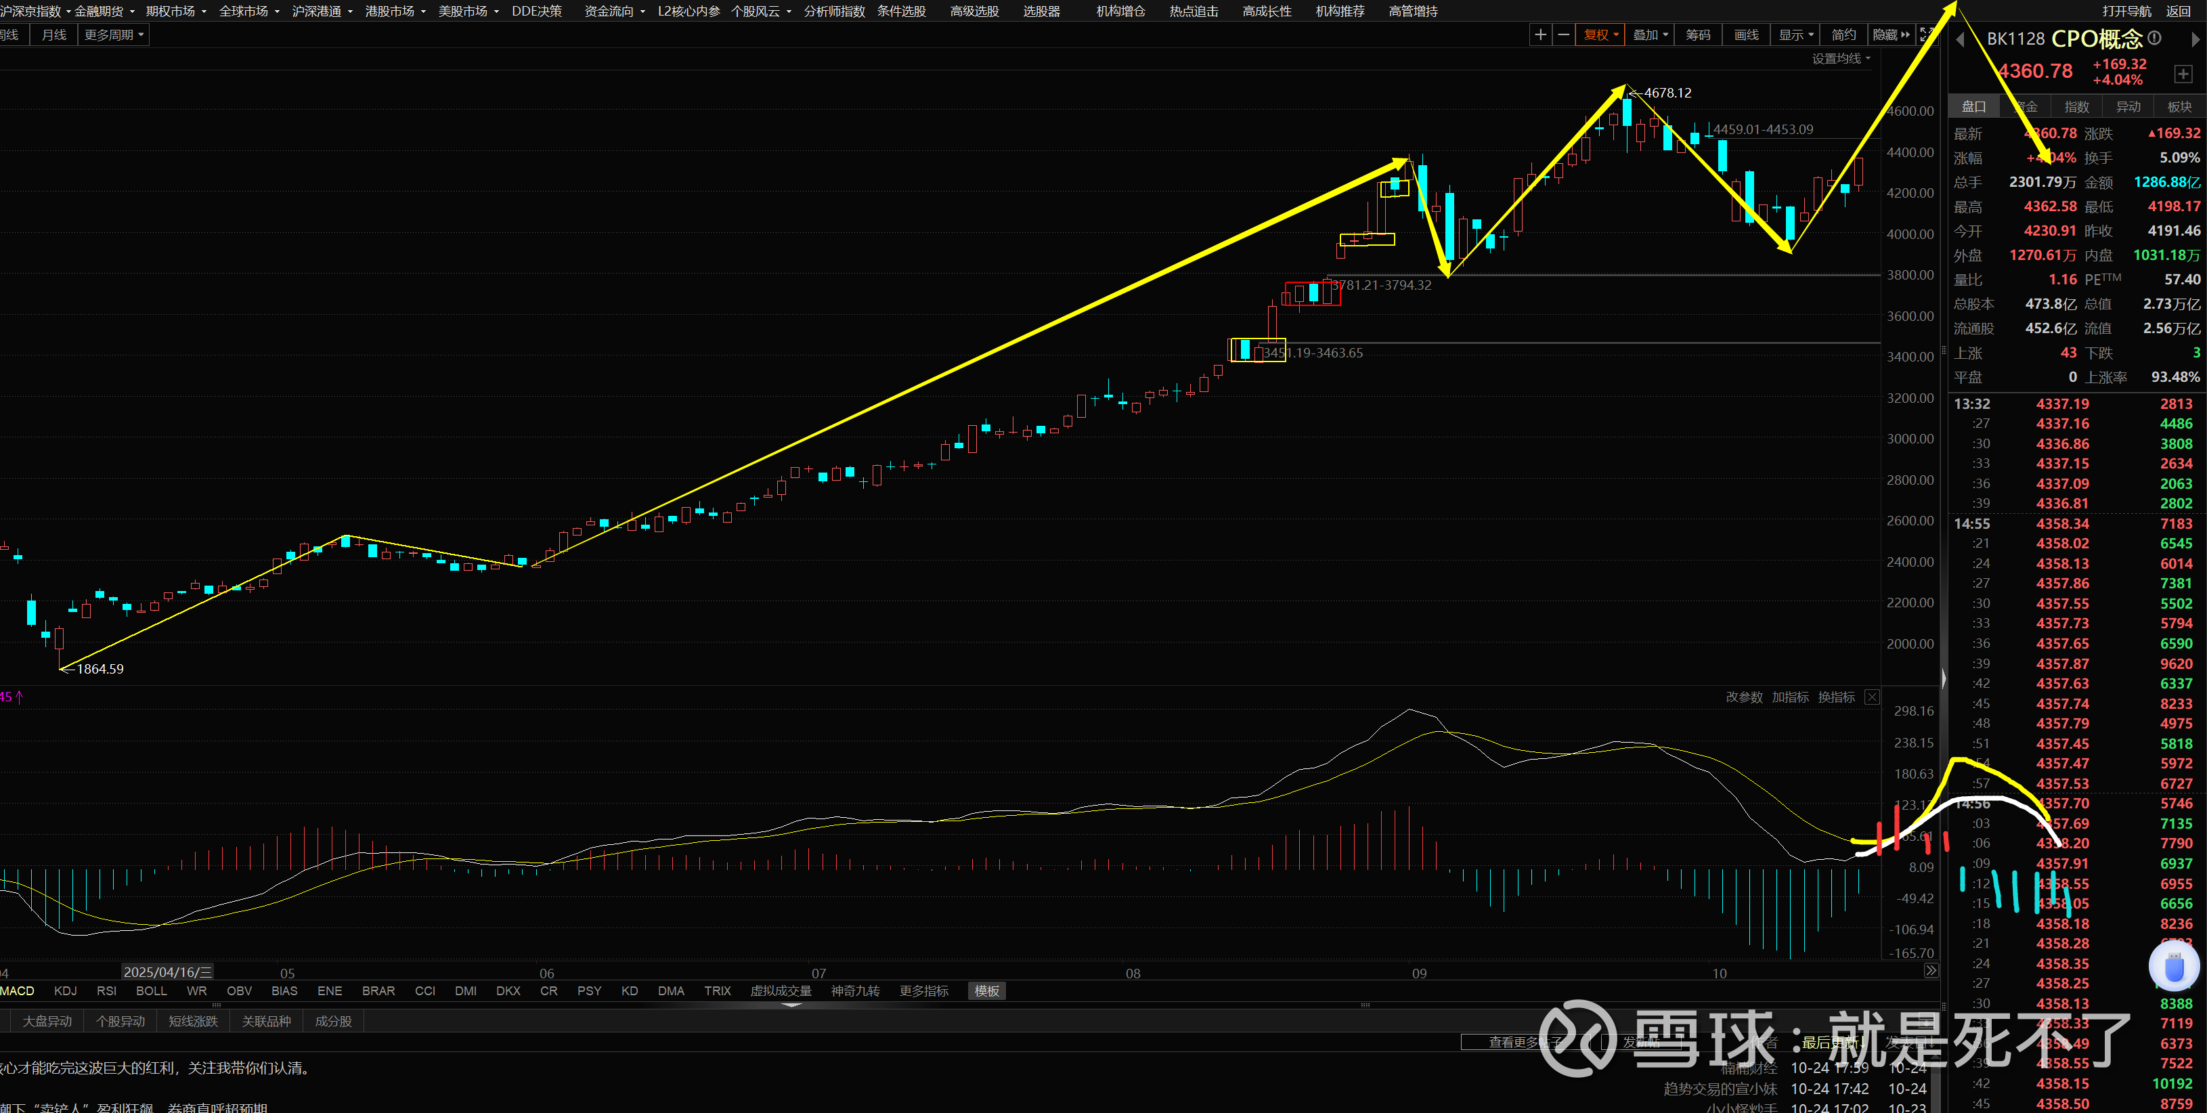Add CPO概念 to watchlist with plus icon
Image resolution: width=2207 pixels, height=1113 pixels.
point(2183,74)
